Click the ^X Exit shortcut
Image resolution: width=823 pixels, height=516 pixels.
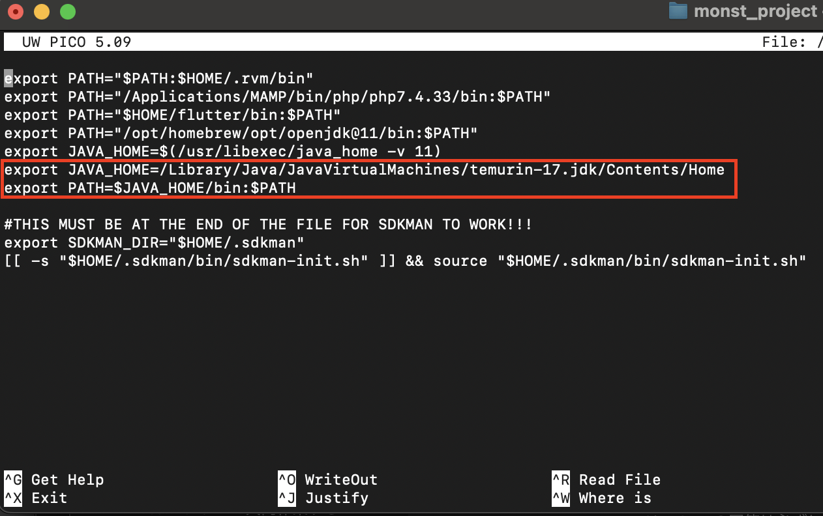pyautogui.click(x=39, y=498)
